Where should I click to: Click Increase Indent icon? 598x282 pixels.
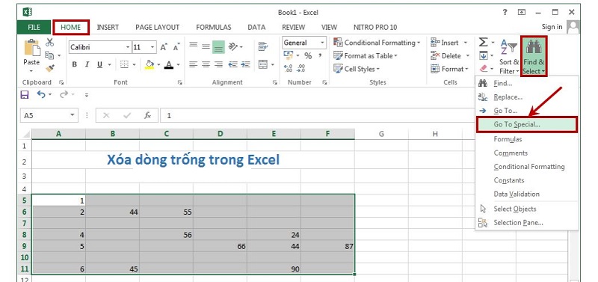click(x=246, y=64)
